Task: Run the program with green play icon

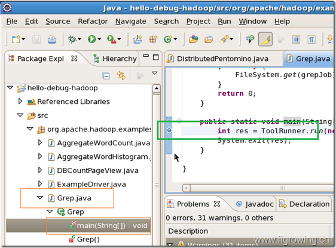Action: coord(91,39)
